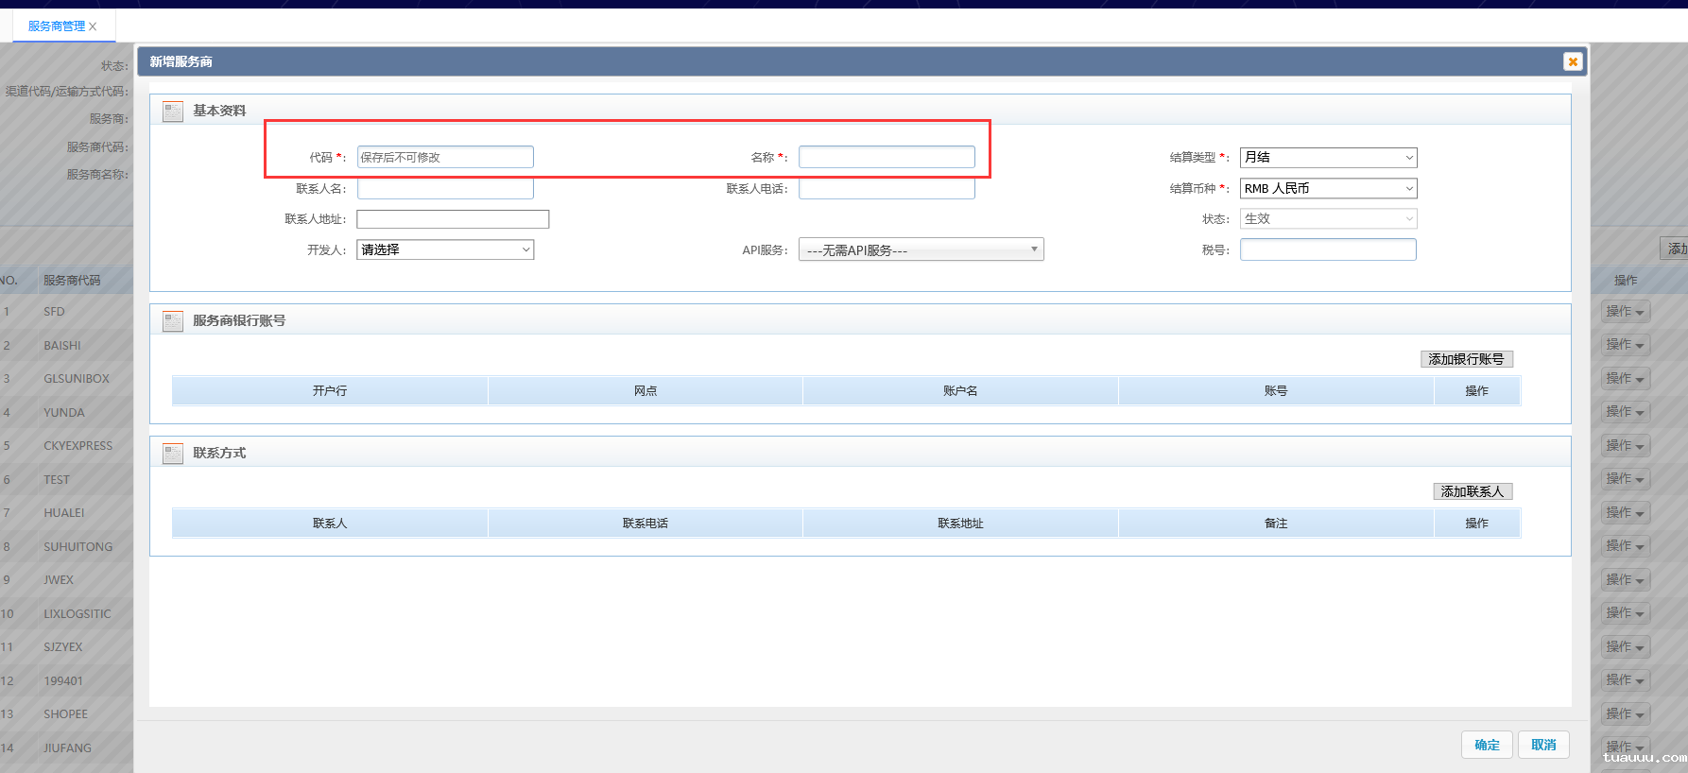Click the 联系方式 section icon
The image size is (1688, 773).
173,454
